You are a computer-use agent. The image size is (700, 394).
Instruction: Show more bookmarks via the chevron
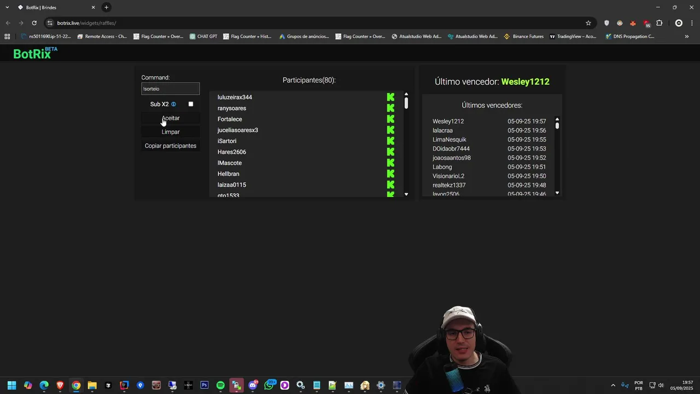point(687,37)
